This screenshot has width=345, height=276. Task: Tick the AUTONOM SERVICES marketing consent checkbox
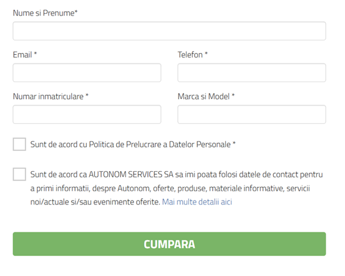point(19,174)
